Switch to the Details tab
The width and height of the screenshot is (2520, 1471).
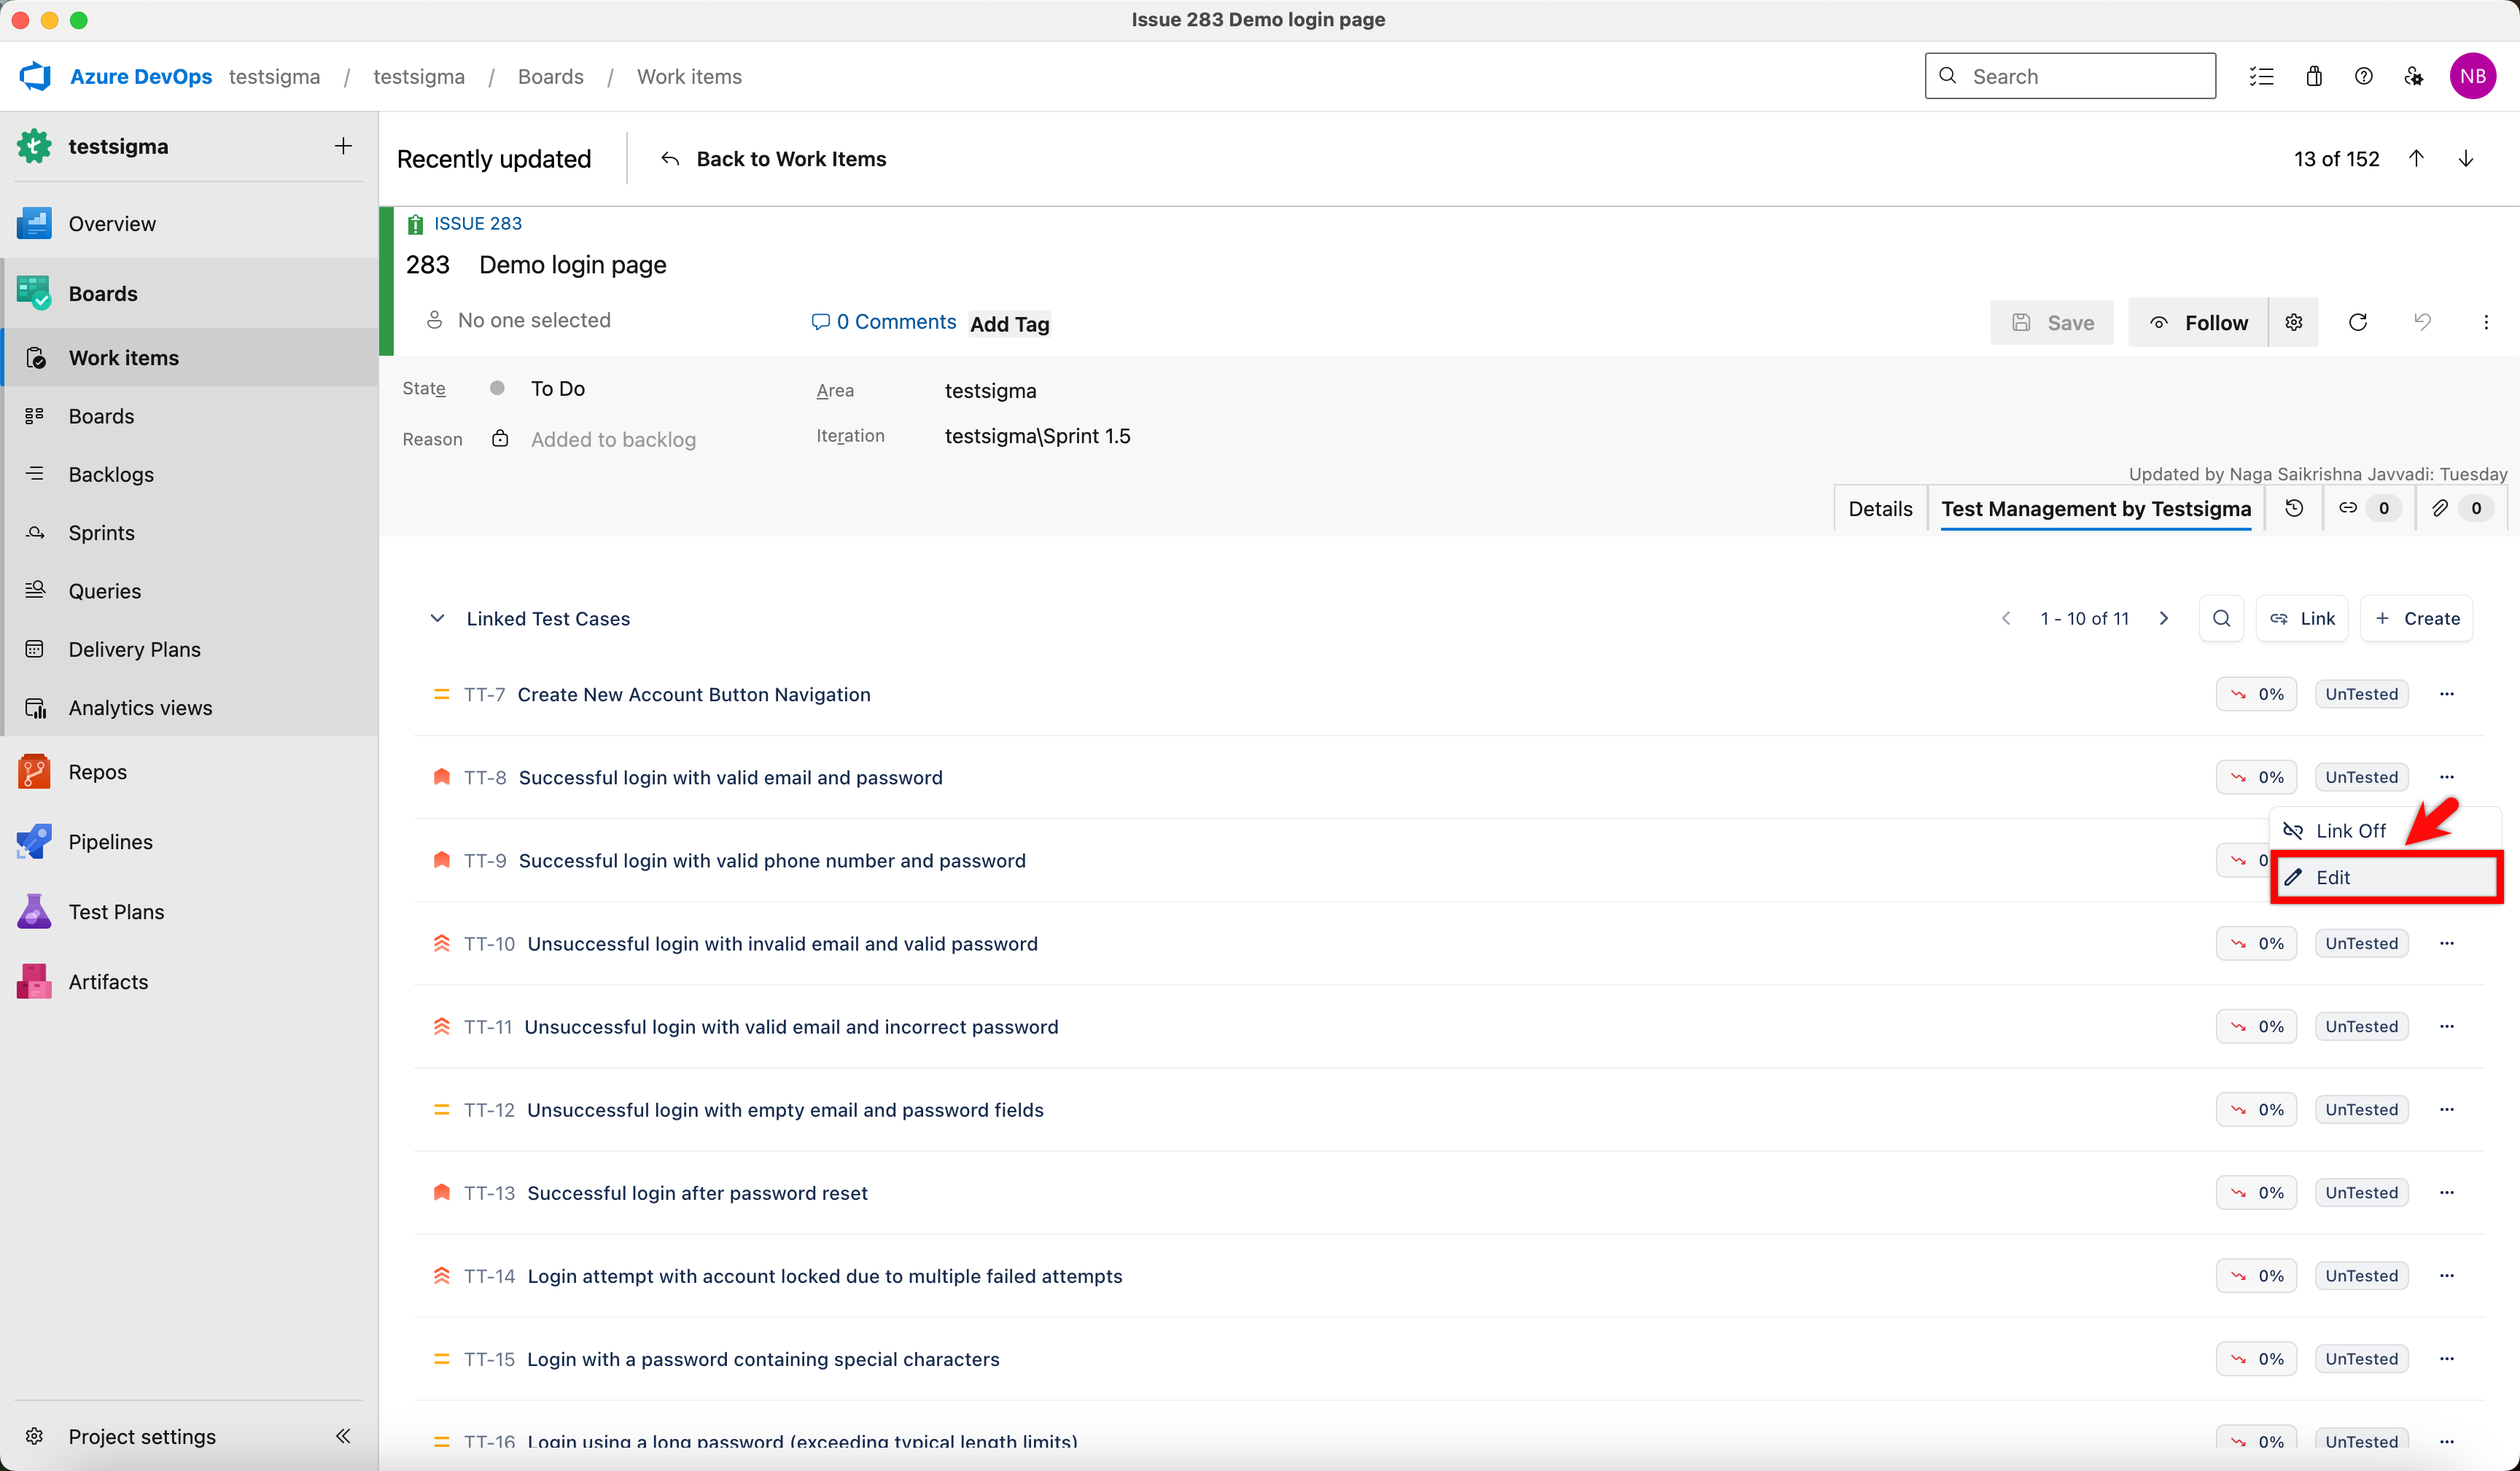click(x=1880, y=508)
